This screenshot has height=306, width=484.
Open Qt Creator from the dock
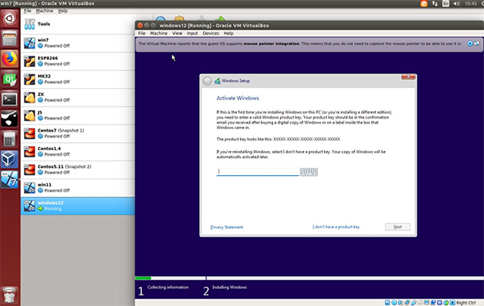pos(9,79)
